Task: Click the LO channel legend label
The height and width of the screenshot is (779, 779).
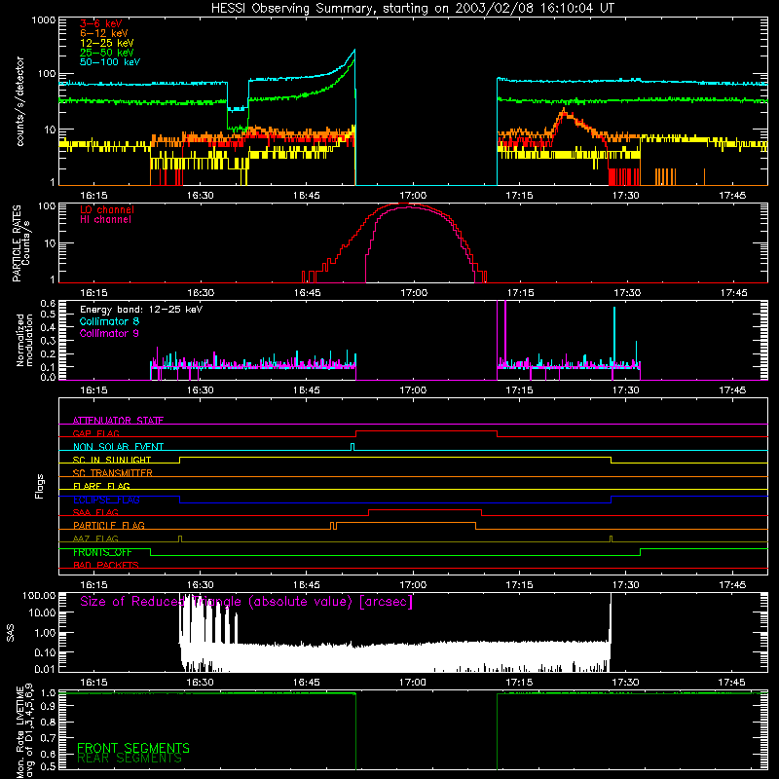Action: [x=107, y=209]
